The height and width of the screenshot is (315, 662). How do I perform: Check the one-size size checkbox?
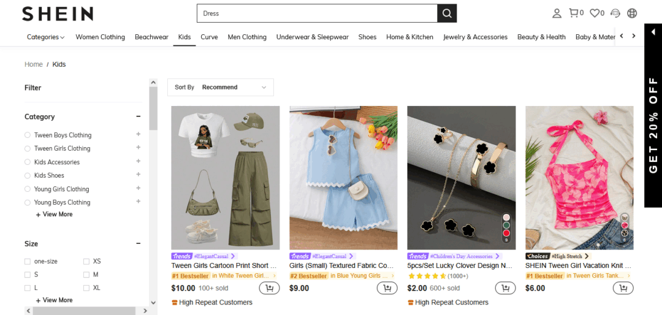coord(28,261)
